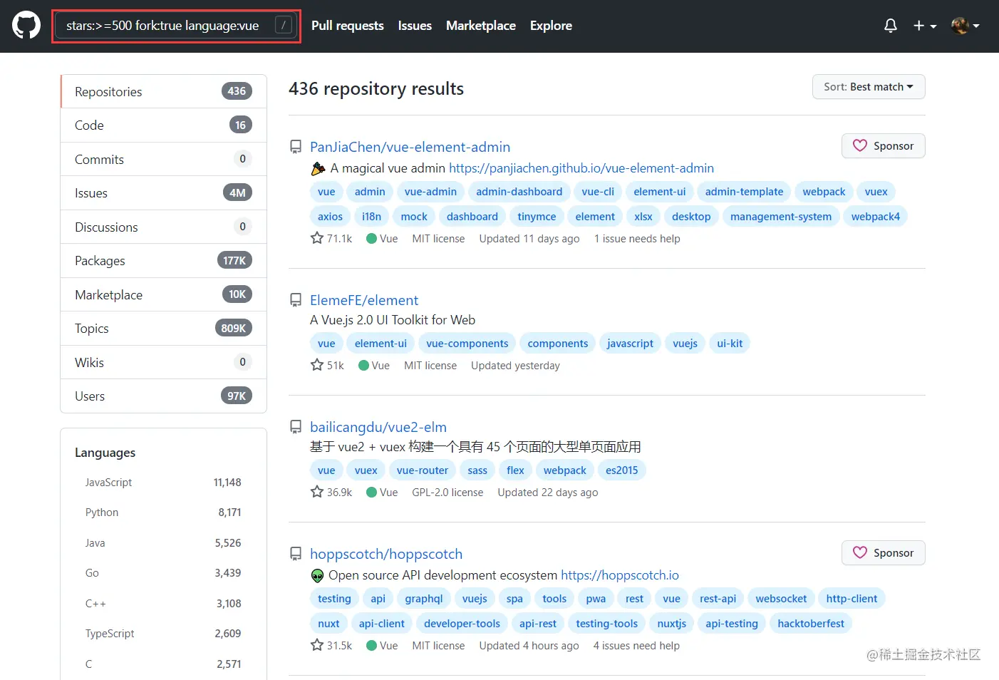
Task: Filter results by Go language
Action: 163,573
